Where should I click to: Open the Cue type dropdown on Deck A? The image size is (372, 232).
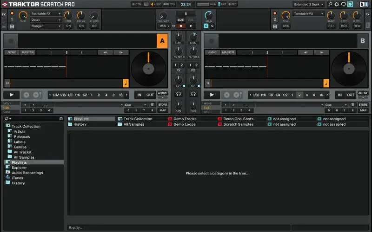pos(135,105)
